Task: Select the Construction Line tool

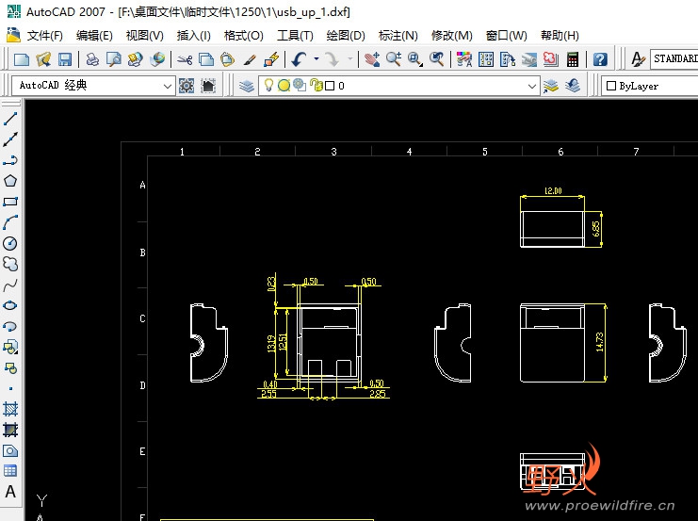Action: 10,138
